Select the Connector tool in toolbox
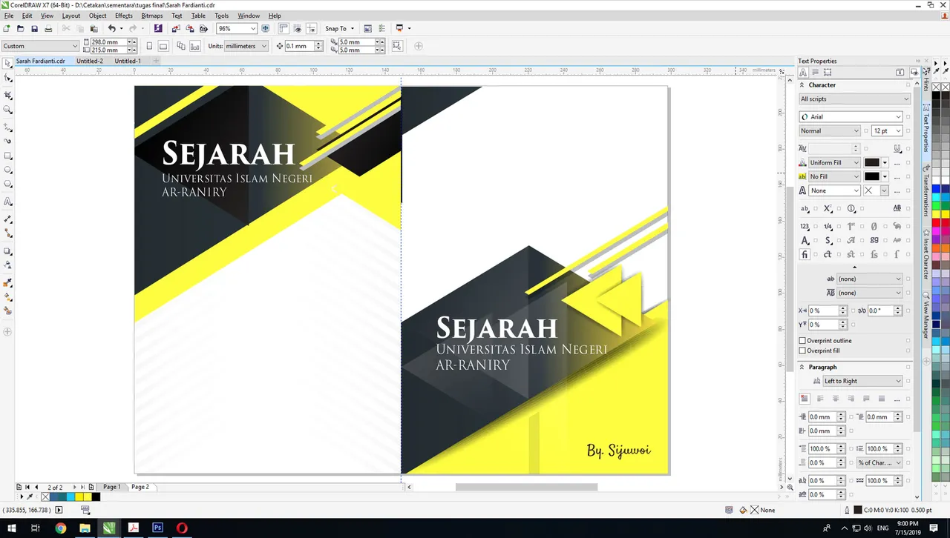This screenshot has width=950, height=538. [x=8, y=233]
